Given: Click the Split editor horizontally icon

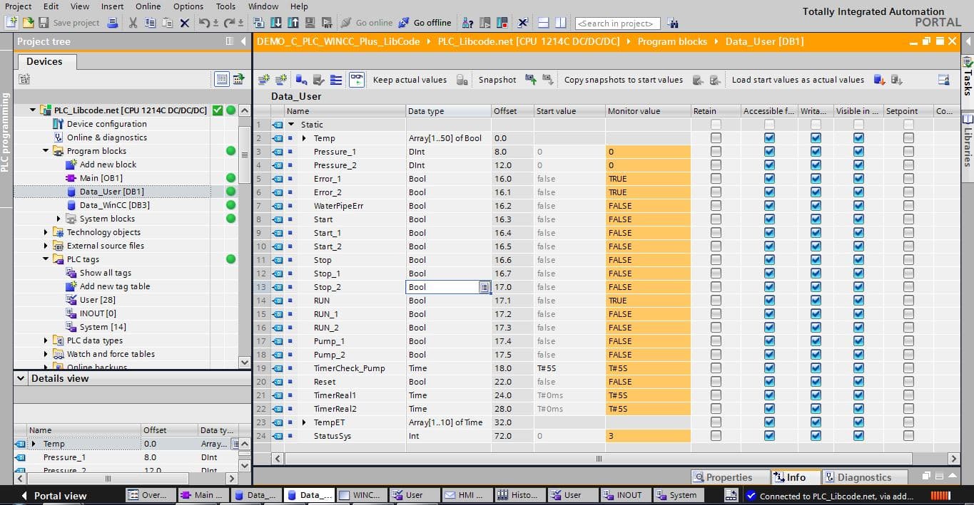Looking at the screenshot, I should [x=544, y=23].
